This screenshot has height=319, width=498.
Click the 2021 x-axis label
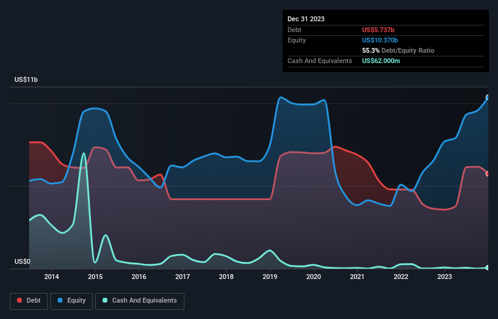click(x=357, y=277)
